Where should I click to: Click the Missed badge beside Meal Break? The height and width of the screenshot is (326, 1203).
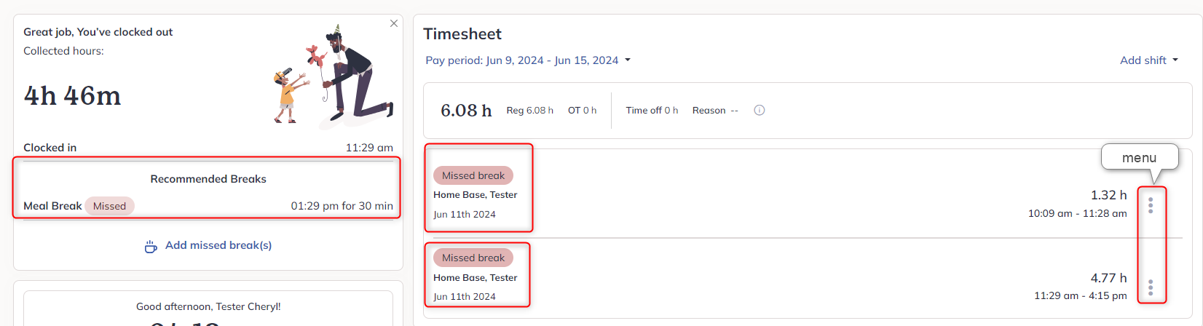coord(109,206)
